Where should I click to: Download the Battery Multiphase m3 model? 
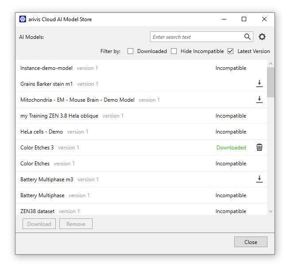259,179
